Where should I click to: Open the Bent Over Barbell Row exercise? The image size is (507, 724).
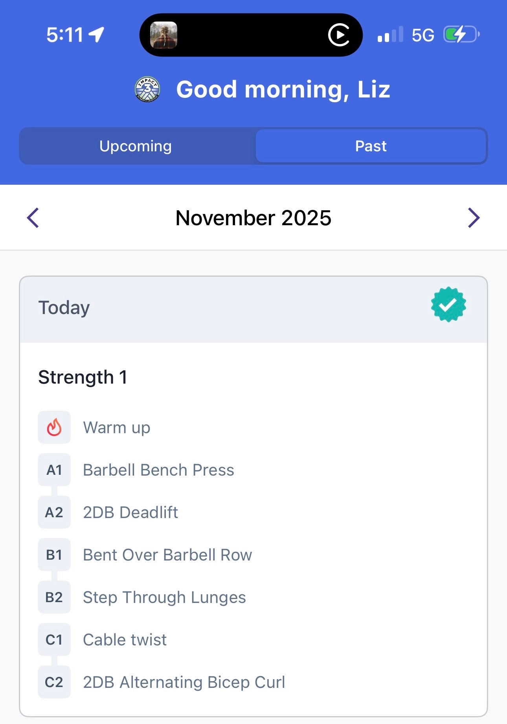pyautogui.click(x=167, y=555)
